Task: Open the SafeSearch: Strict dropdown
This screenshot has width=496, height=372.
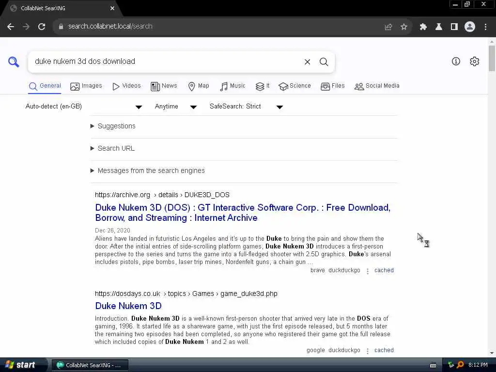Action: tap(246, 107)
